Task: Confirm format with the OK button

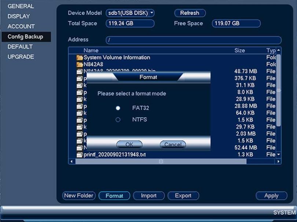Action: (129, 145)
